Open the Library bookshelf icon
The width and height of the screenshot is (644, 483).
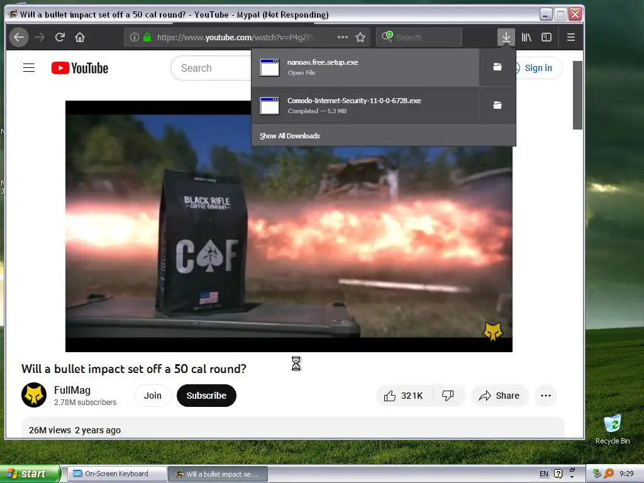[x=526, y=37]
